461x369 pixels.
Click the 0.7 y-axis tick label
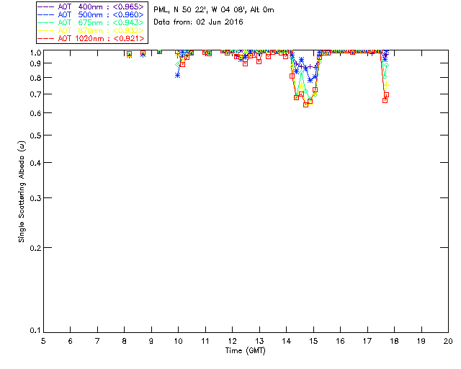[35, 94]
